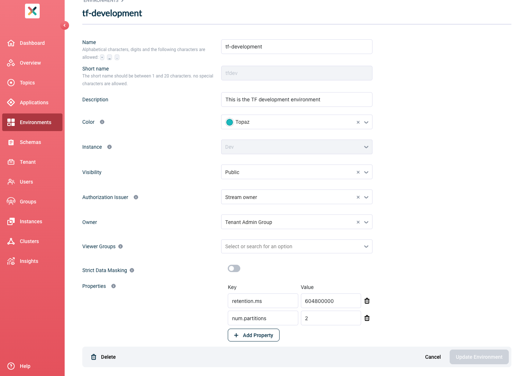Click the info icon next to Color

(102, 122)
